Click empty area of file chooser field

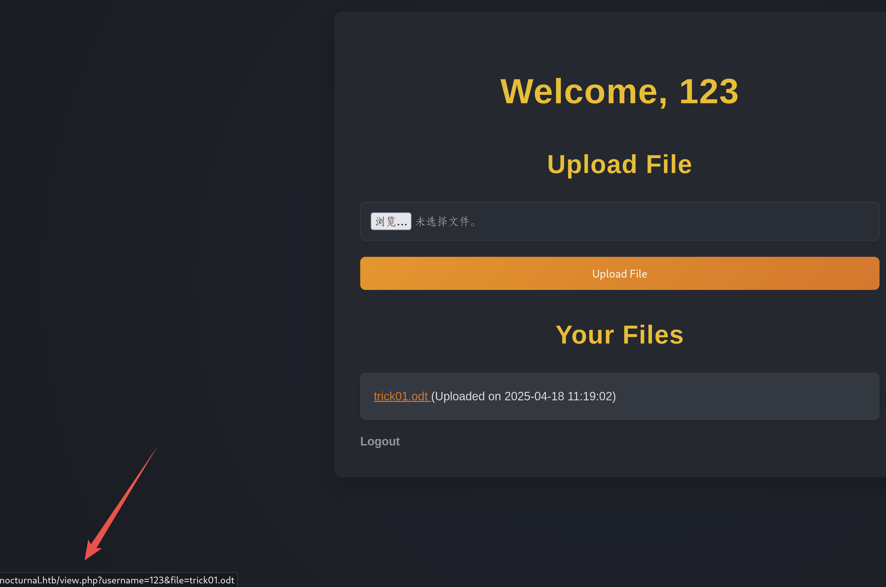[673, 222]
